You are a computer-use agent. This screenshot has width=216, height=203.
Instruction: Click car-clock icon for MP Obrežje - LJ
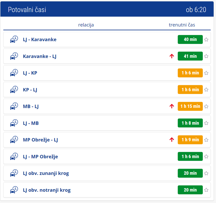click(x=14, y=140)
